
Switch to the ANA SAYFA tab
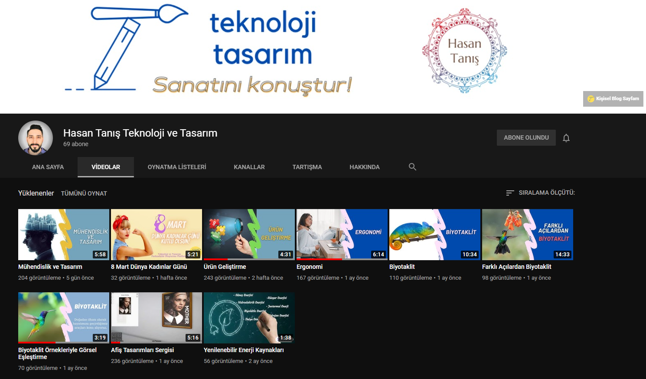(48, 167)
